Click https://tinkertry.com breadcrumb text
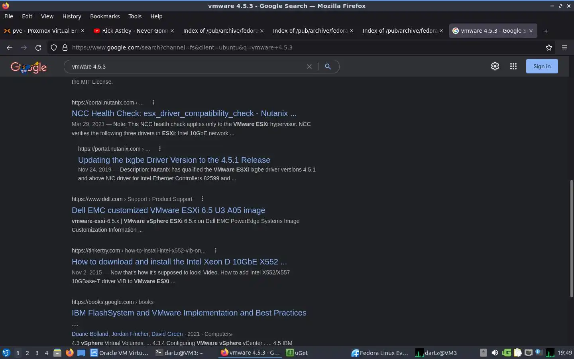 click(96, 251)
